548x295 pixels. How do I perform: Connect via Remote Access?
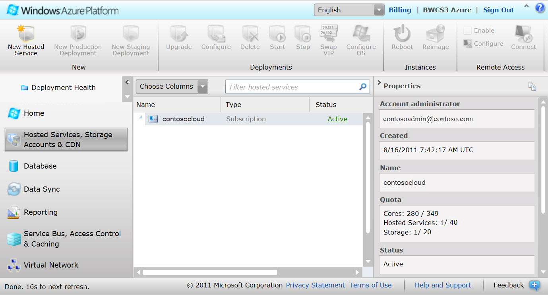(523, 34)
